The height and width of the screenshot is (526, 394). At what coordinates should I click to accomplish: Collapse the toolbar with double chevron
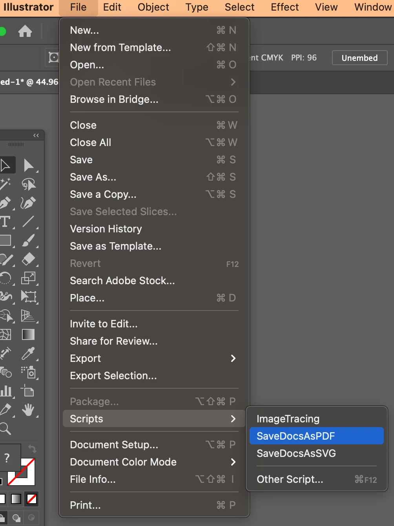tap(36, 135)
